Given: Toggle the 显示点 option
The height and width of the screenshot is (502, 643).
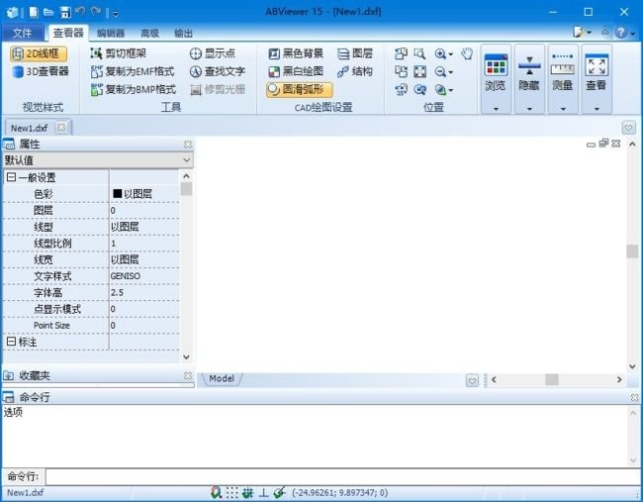Looking at the screenshot, I should click(213, 53).
